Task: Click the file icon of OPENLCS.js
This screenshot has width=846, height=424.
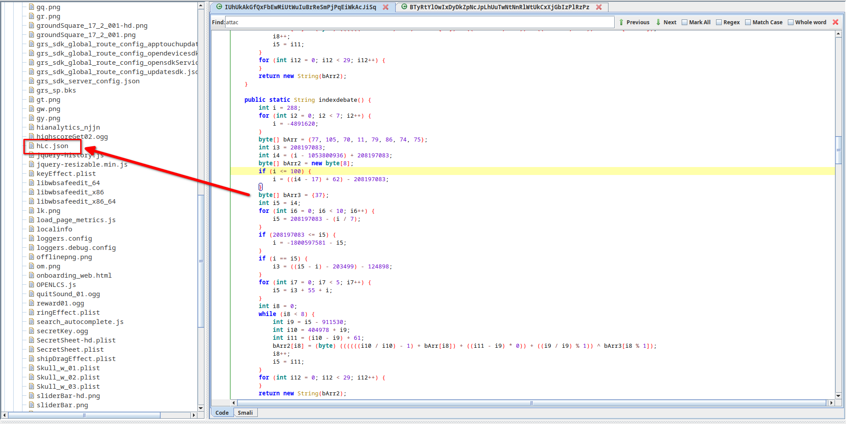Action: [x=32, y=285]
